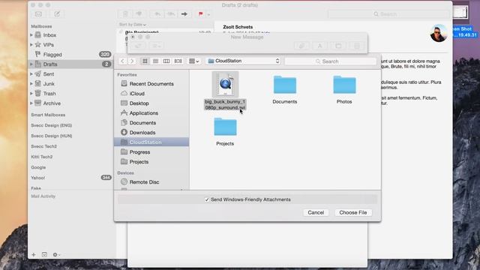480x270 pixels.
Task: Click the Cancel button
Action: coord(316,212)
